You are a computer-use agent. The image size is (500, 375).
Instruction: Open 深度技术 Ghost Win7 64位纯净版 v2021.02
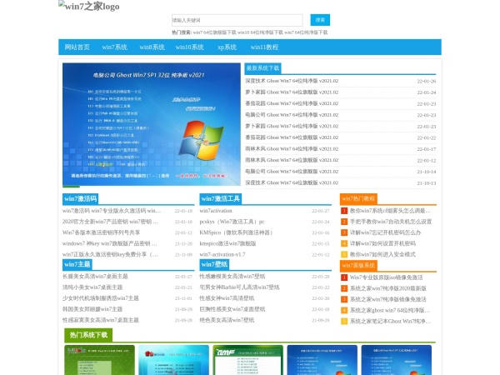(292, 81)
